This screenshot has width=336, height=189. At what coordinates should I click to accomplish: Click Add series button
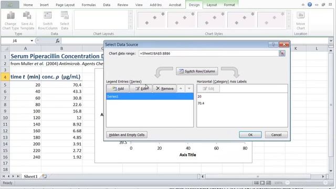click(118, 89)
